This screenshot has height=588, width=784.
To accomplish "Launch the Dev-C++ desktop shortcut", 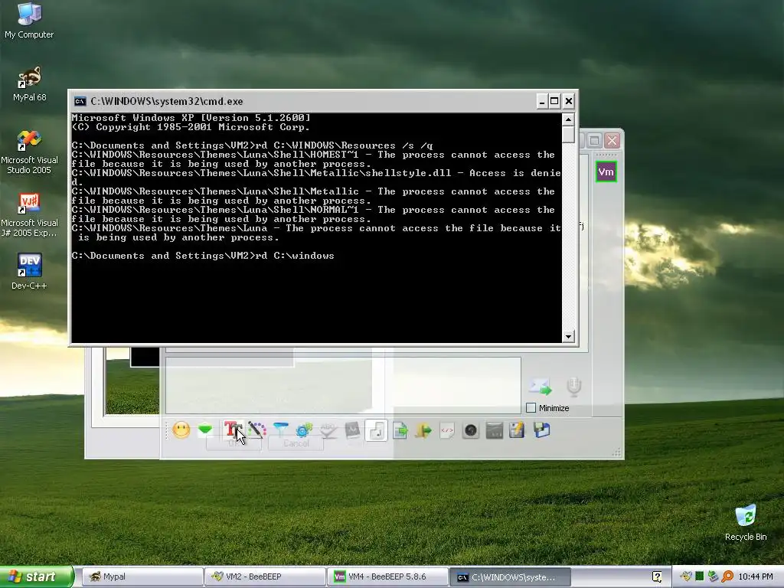I will [x=29, y=272].
